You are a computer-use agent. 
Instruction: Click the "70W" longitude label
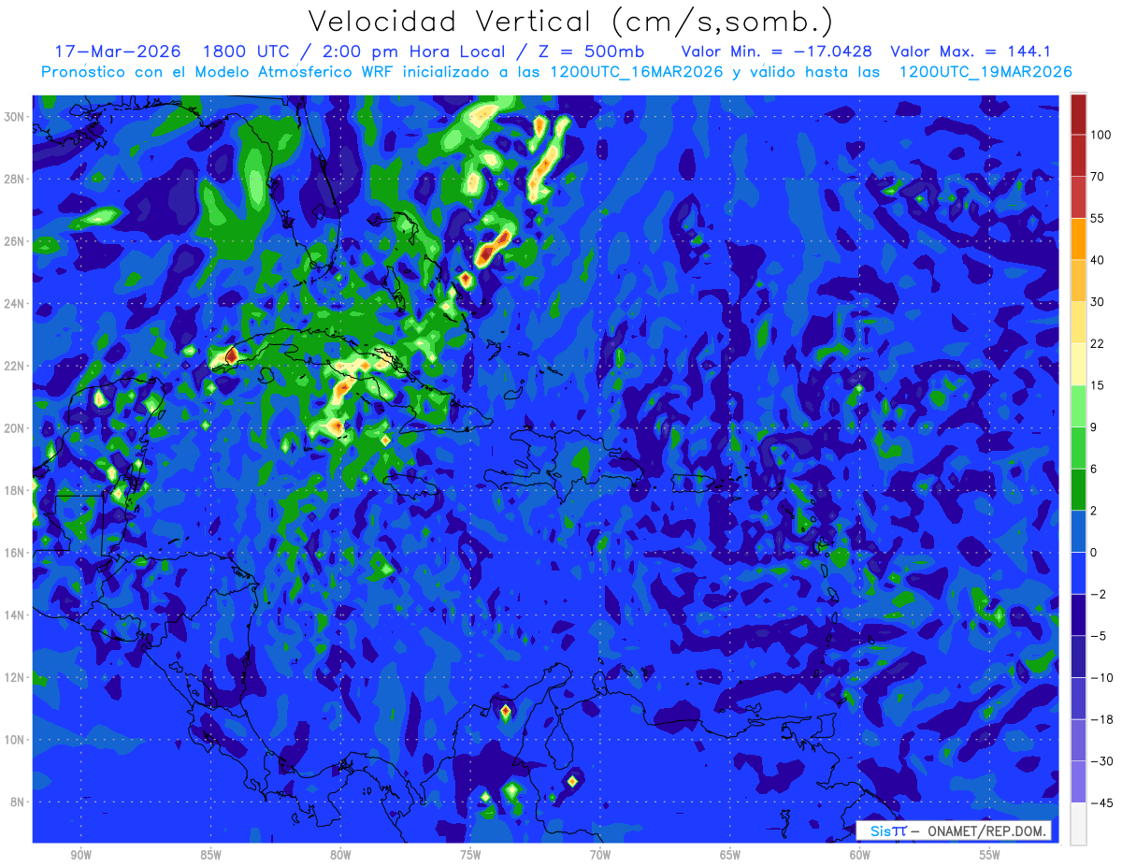[x=600, y=855]
